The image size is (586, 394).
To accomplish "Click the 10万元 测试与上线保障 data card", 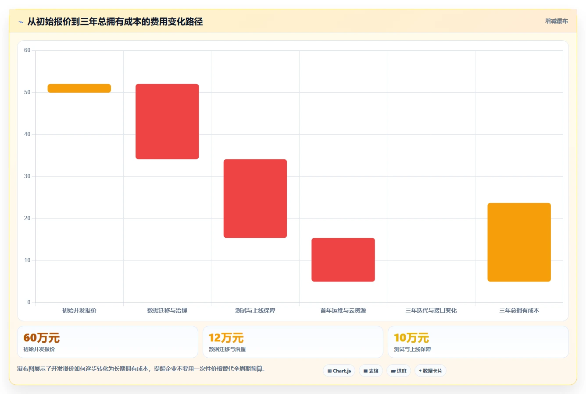I will pos(478,342).
